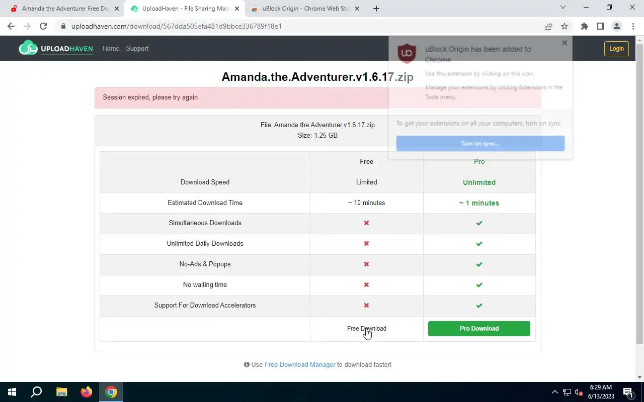Click the green check for No-Ads & Popups
The image size is (644, 402).
[479, 264]
